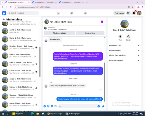Image resolution: width=145 pixels, height=116 pixels.
Task: Open the Chrome three-dot menu
Action: point(142,7)
